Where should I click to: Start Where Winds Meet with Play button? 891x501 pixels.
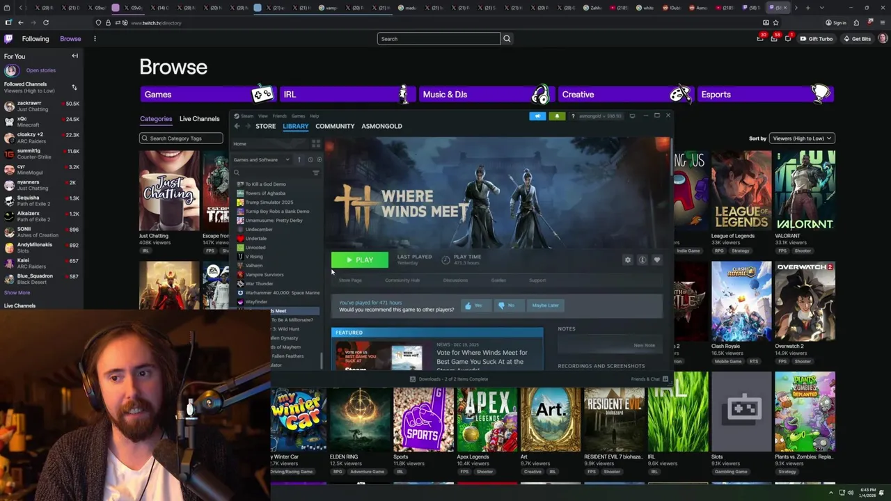pyautogui.click(x=359, y=260)
